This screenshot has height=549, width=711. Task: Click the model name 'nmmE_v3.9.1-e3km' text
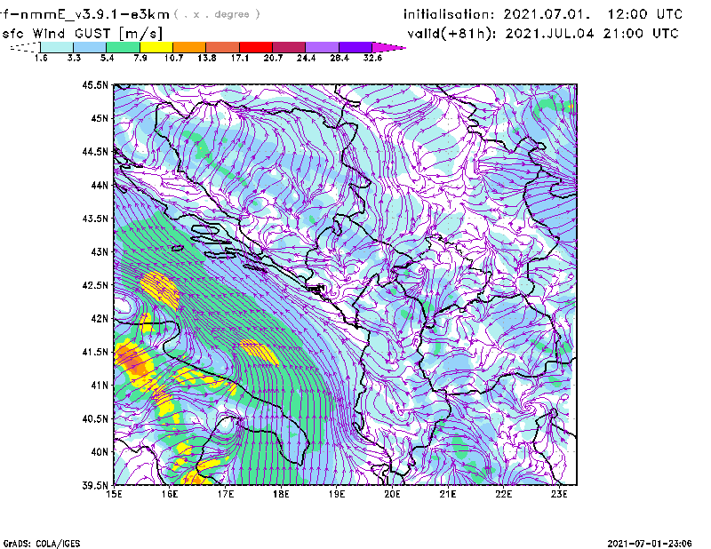coord(95,14)
